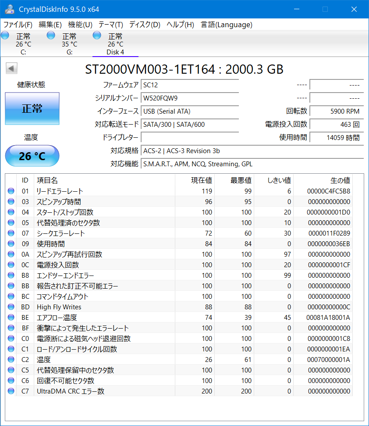Click the interface field USB (Serial ATA)
Viewport: 369px width, 426px height.
(190, 111)
